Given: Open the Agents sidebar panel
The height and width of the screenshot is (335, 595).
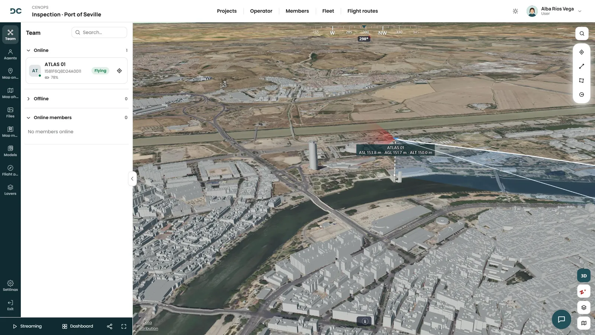Looking at the screenshot, I should [10, 54].
